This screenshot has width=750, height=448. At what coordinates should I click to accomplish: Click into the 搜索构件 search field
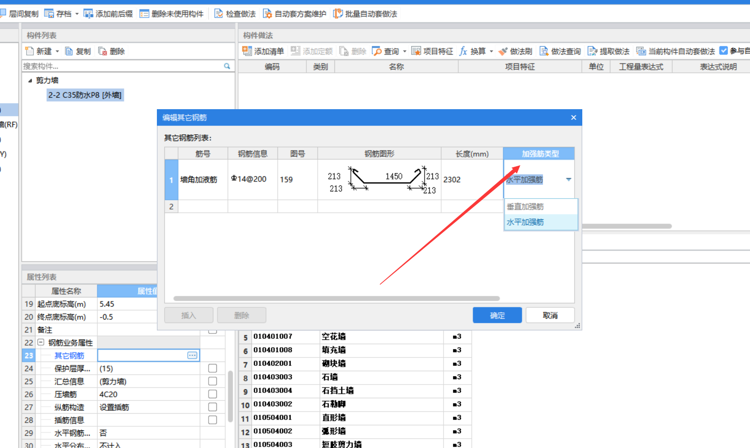point(122,66)
